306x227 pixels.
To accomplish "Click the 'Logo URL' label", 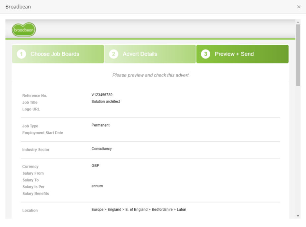I will (31, 109).
